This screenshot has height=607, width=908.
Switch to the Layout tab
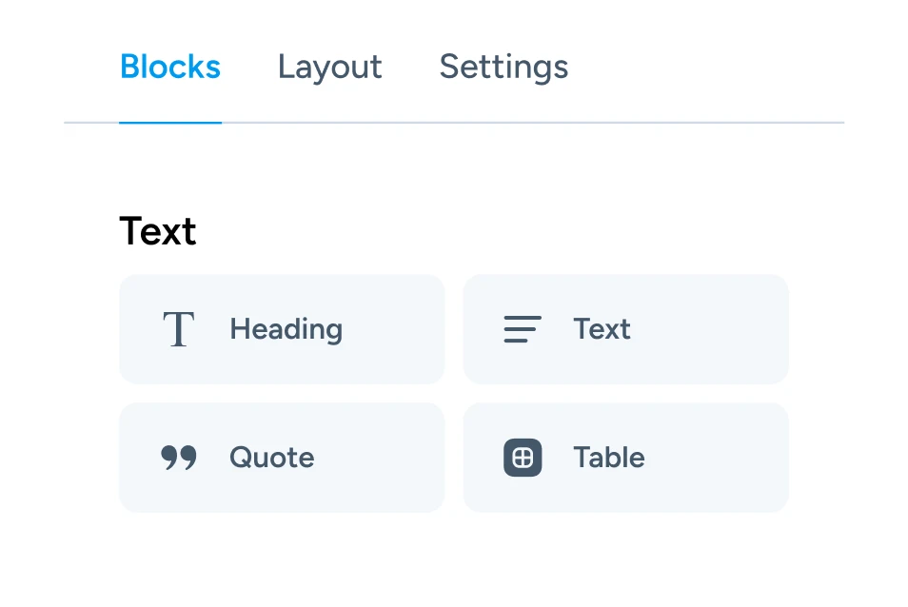tap(329, 68)
